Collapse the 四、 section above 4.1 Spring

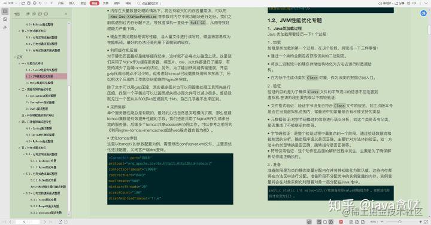19,122
